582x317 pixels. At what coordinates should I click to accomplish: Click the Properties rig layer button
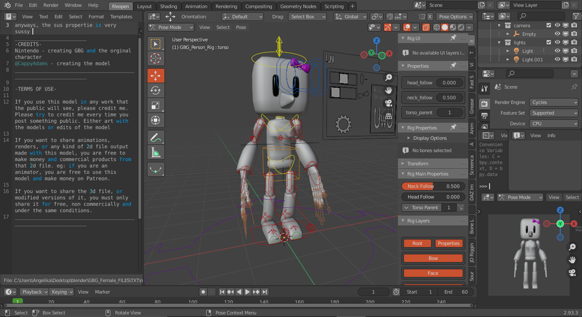pyautogui.click(x=448, y=243)
